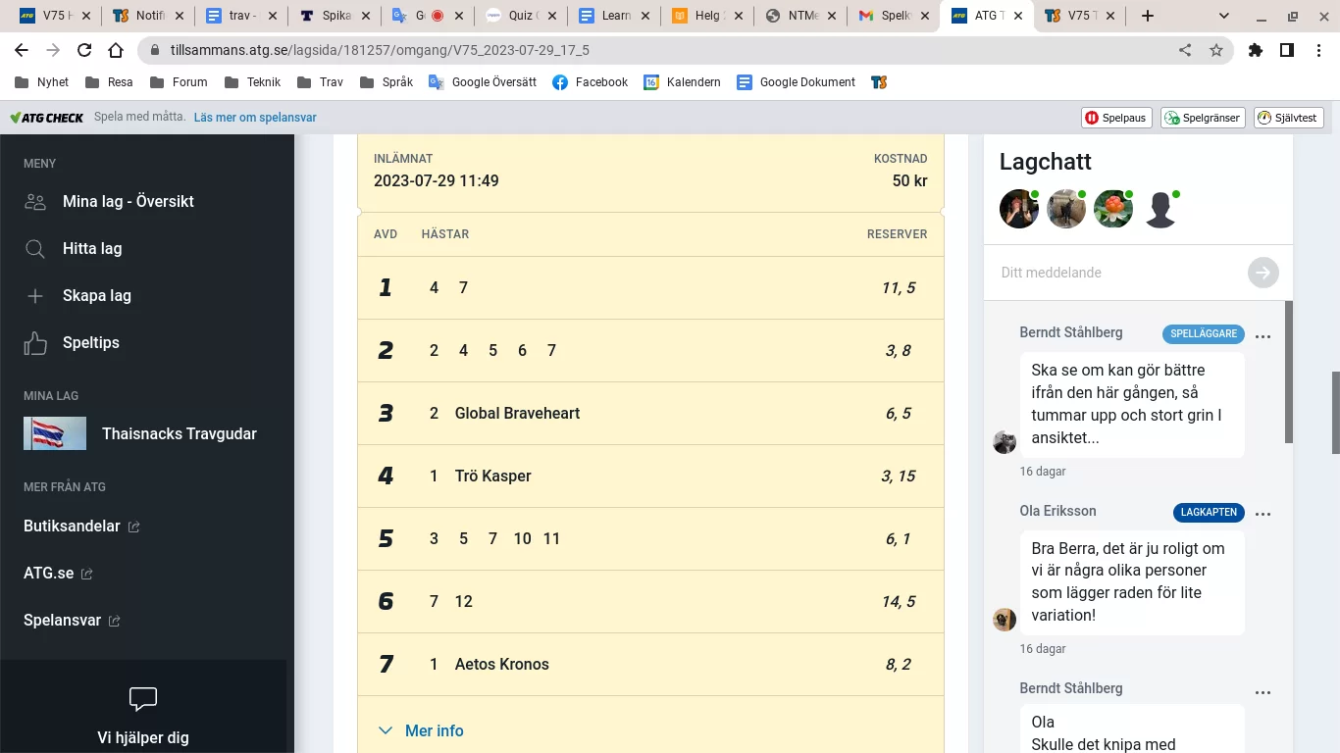The height and width of the screenshot is (753, 1340).
Task: Open Google Översätt bookmark
Action: pos(483,82)
